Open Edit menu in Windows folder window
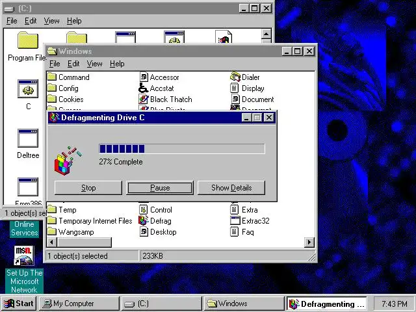Screen dimensions: 416x312 coord(73,64)
